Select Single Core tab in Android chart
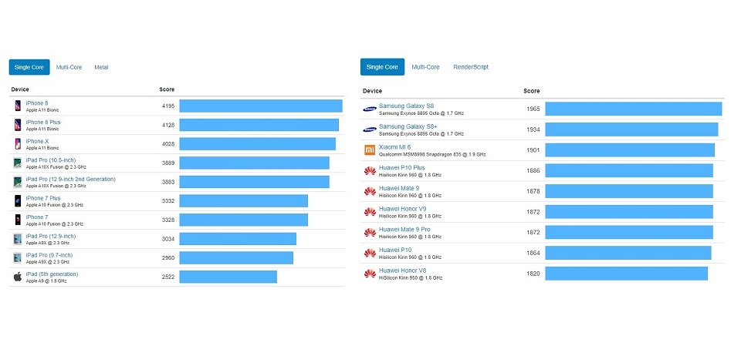Viewport: 741px width, 363px height. pos(382,67)
